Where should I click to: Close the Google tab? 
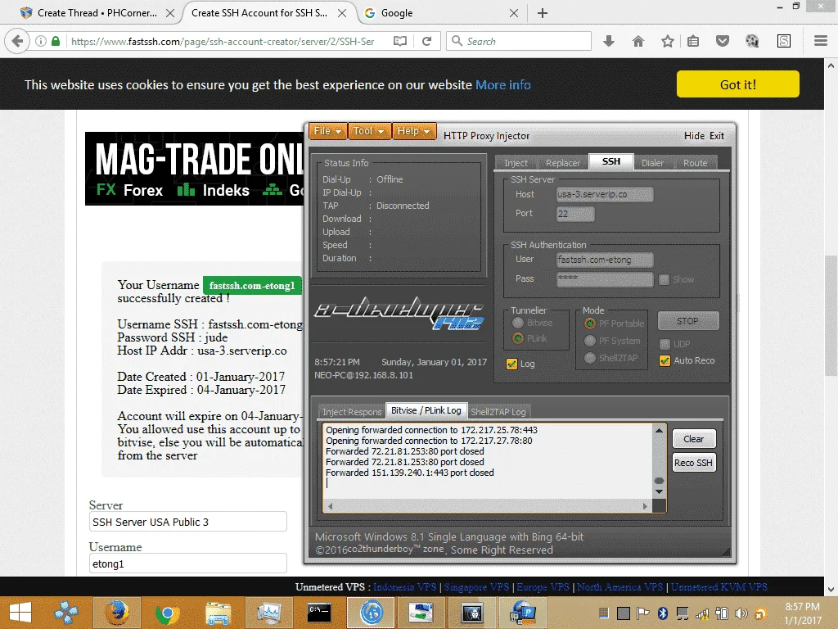[x=514, y=13]
